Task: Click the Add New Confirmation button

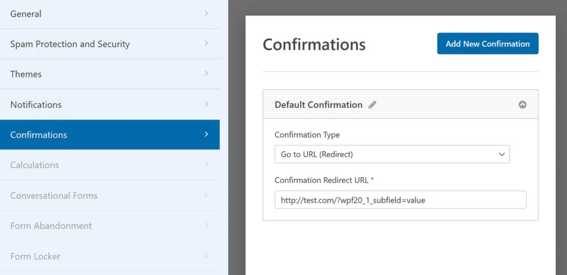Action: tap(487, 44)
